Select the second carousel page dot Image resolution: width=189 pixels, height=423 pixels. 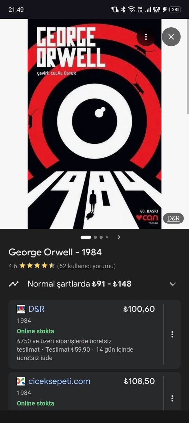pos(95,237)
